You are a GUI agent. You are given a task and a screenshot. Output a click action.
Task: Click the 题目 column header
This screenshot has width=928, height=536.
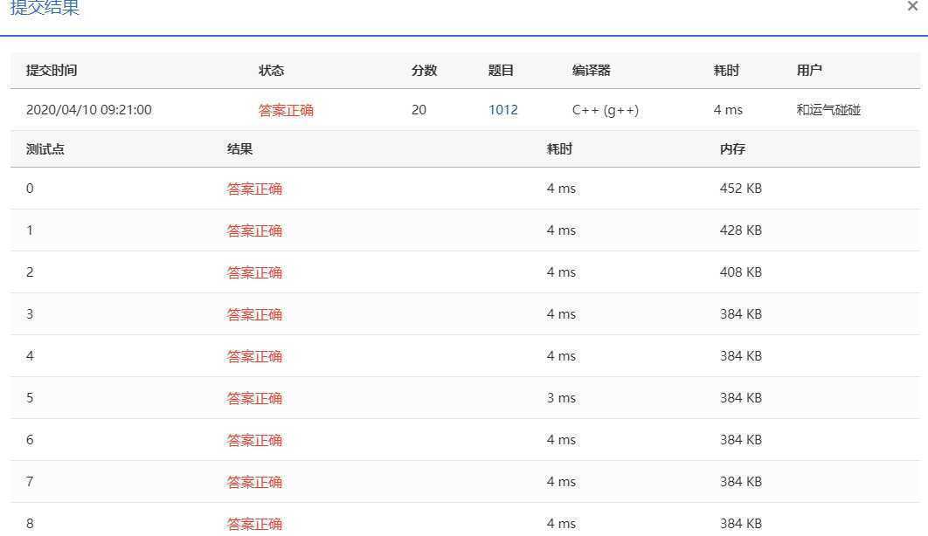coord(501,71)
